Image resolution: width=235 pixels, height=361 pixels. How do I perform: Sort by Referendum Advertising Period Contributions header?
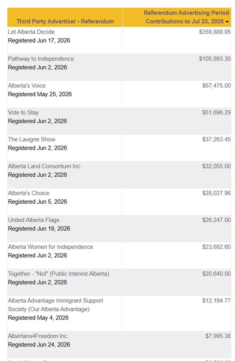tap(186, 17)
